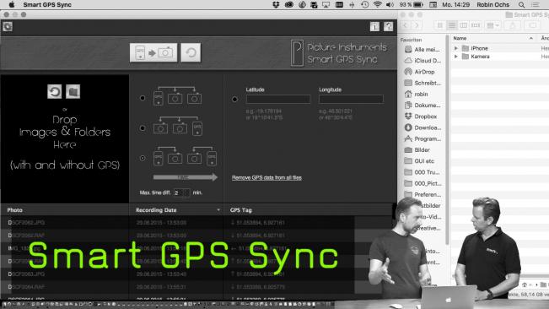Open the Finder arrange-by dropdown
This screenshot has height=309, width=549.
pyautogui.click(x=493, y=25)
